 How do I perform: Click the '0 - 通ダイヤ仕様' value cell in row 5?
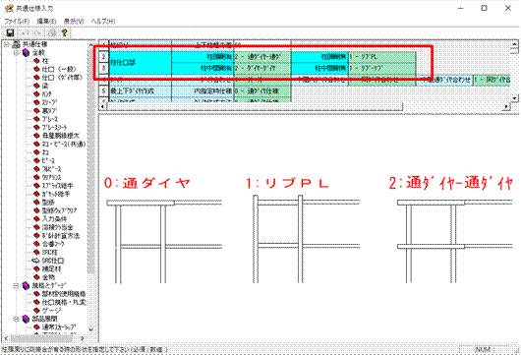pos(262,91)
